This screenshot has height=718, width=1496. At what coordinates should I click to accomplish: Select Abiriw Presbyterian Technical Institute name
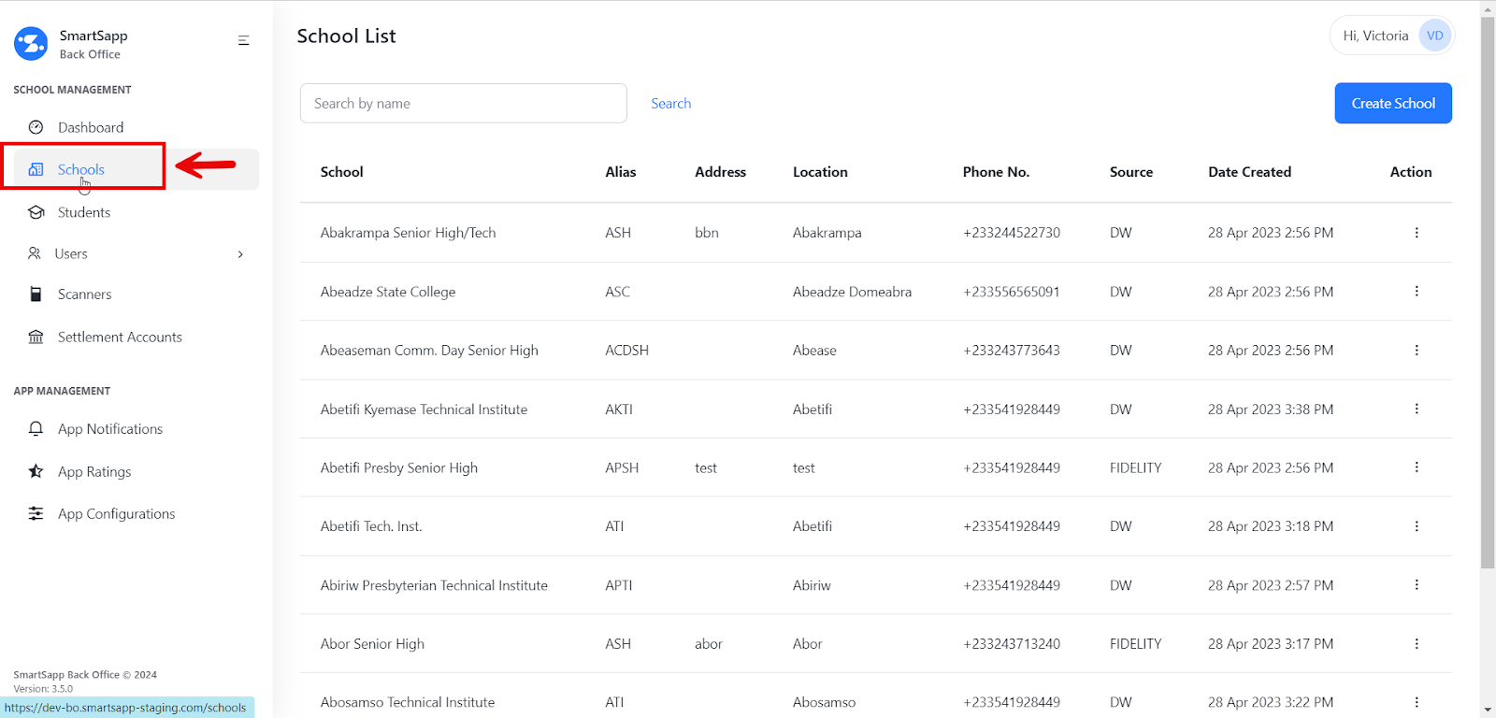[434, 585]
